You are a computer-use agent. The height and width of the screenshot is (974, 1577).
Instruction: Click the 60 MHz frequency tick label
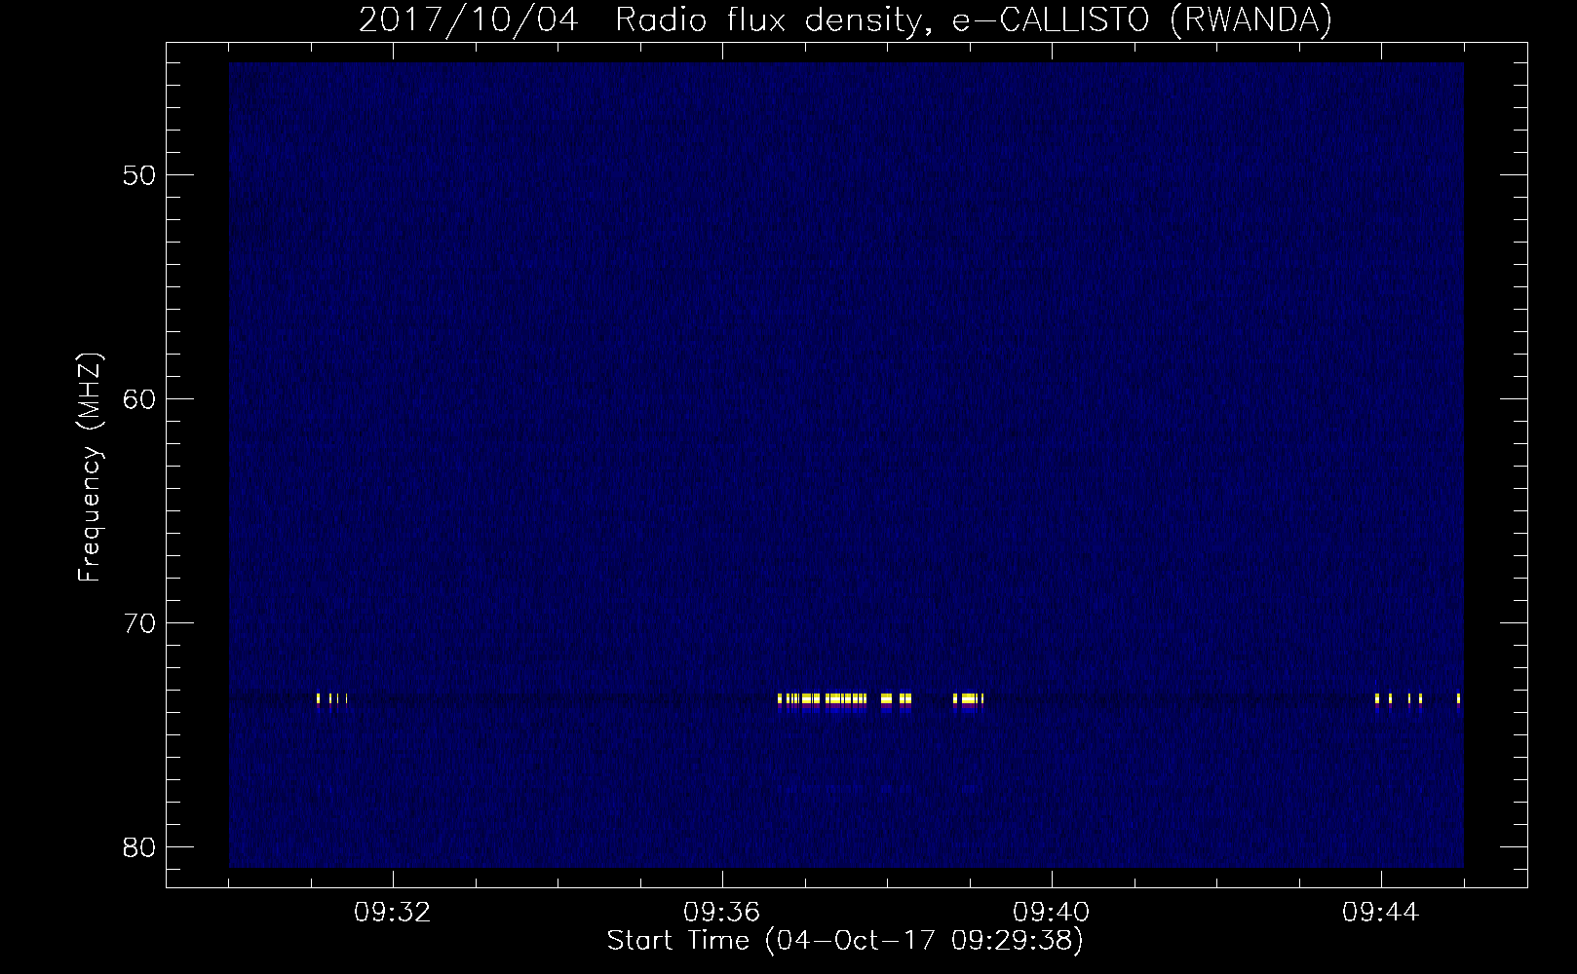click(141, 398)
